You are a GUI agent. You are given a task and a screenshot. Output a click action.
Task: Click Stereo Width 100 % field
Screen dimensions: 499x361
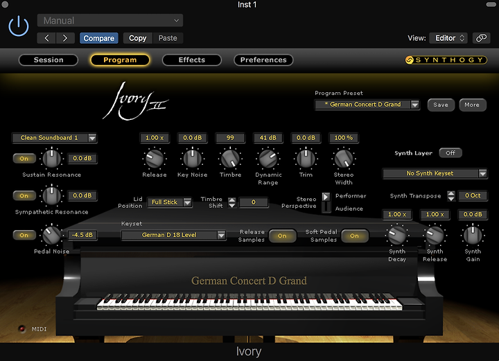pyautogui.click(x=344, y=138)
